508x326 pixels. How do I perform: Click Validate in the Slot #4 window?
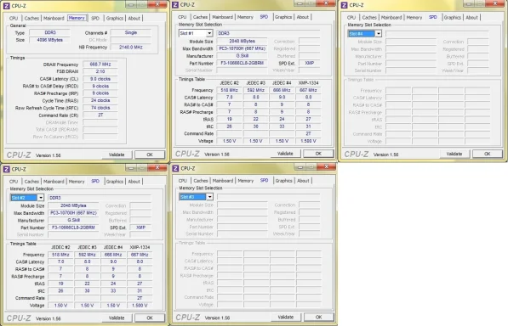pyautogui.click(x=454, y=155)
